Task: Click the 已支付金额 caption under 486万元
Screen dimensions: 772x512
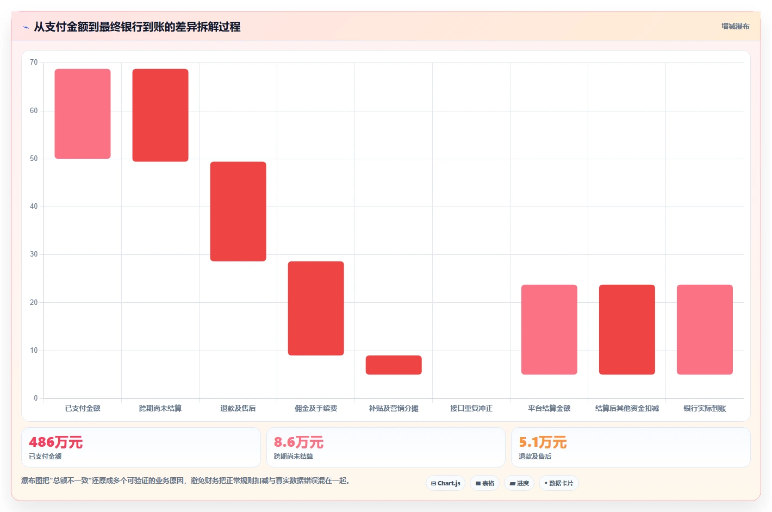Action: click(x=45, y=457)
